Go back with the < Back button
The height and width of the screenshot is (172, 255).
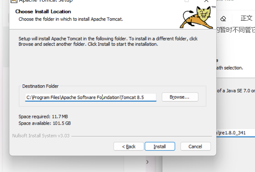(x=128, y=146)
